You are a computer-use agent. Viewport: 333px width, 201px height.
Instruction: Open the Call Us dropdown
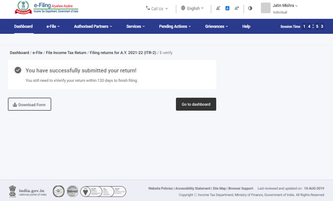pos(157,8)
